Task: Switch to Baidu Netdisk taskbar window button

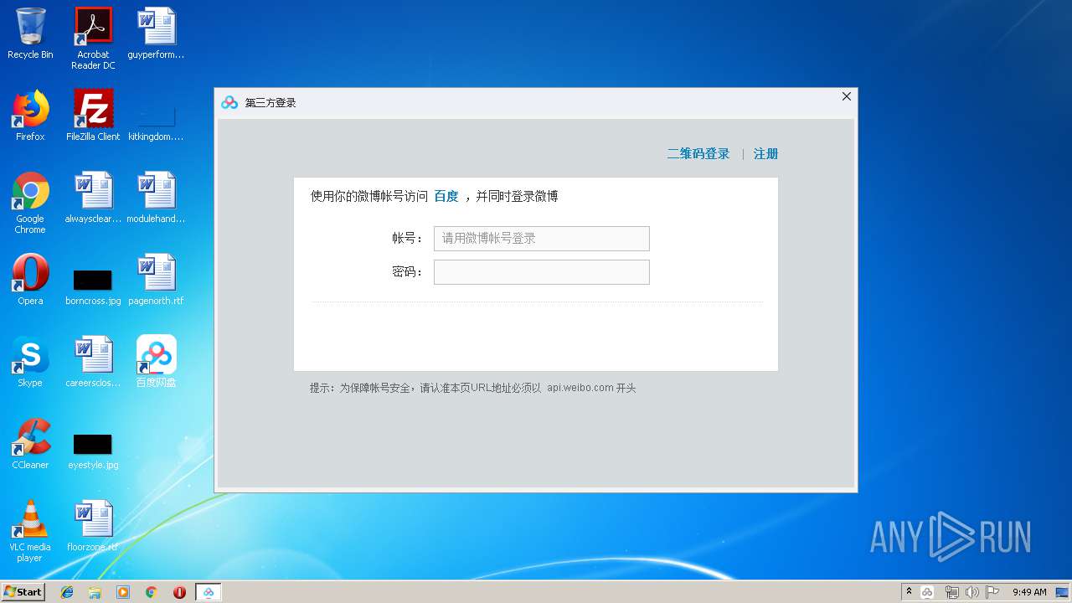Action: point(209,592)
